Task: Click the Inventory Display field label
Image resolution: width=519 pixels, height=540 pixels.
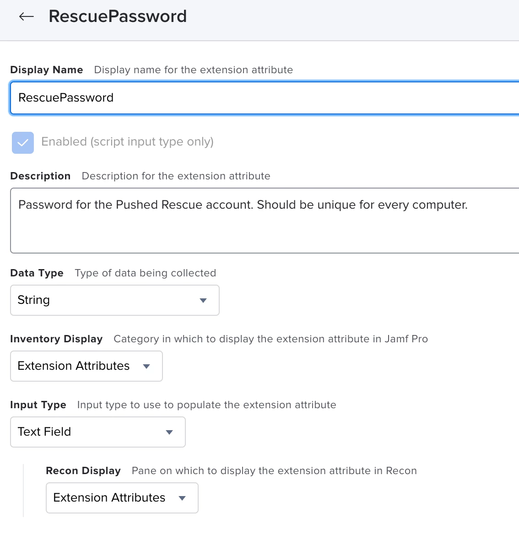Action: [x=56, y=339]
